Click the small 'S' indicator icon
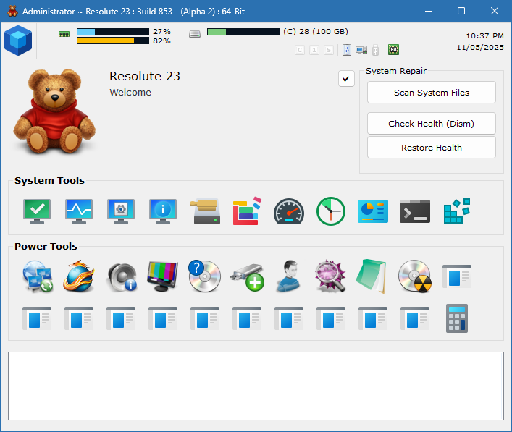The height and width of the screenshot is (432, 512). pos(329,50)
